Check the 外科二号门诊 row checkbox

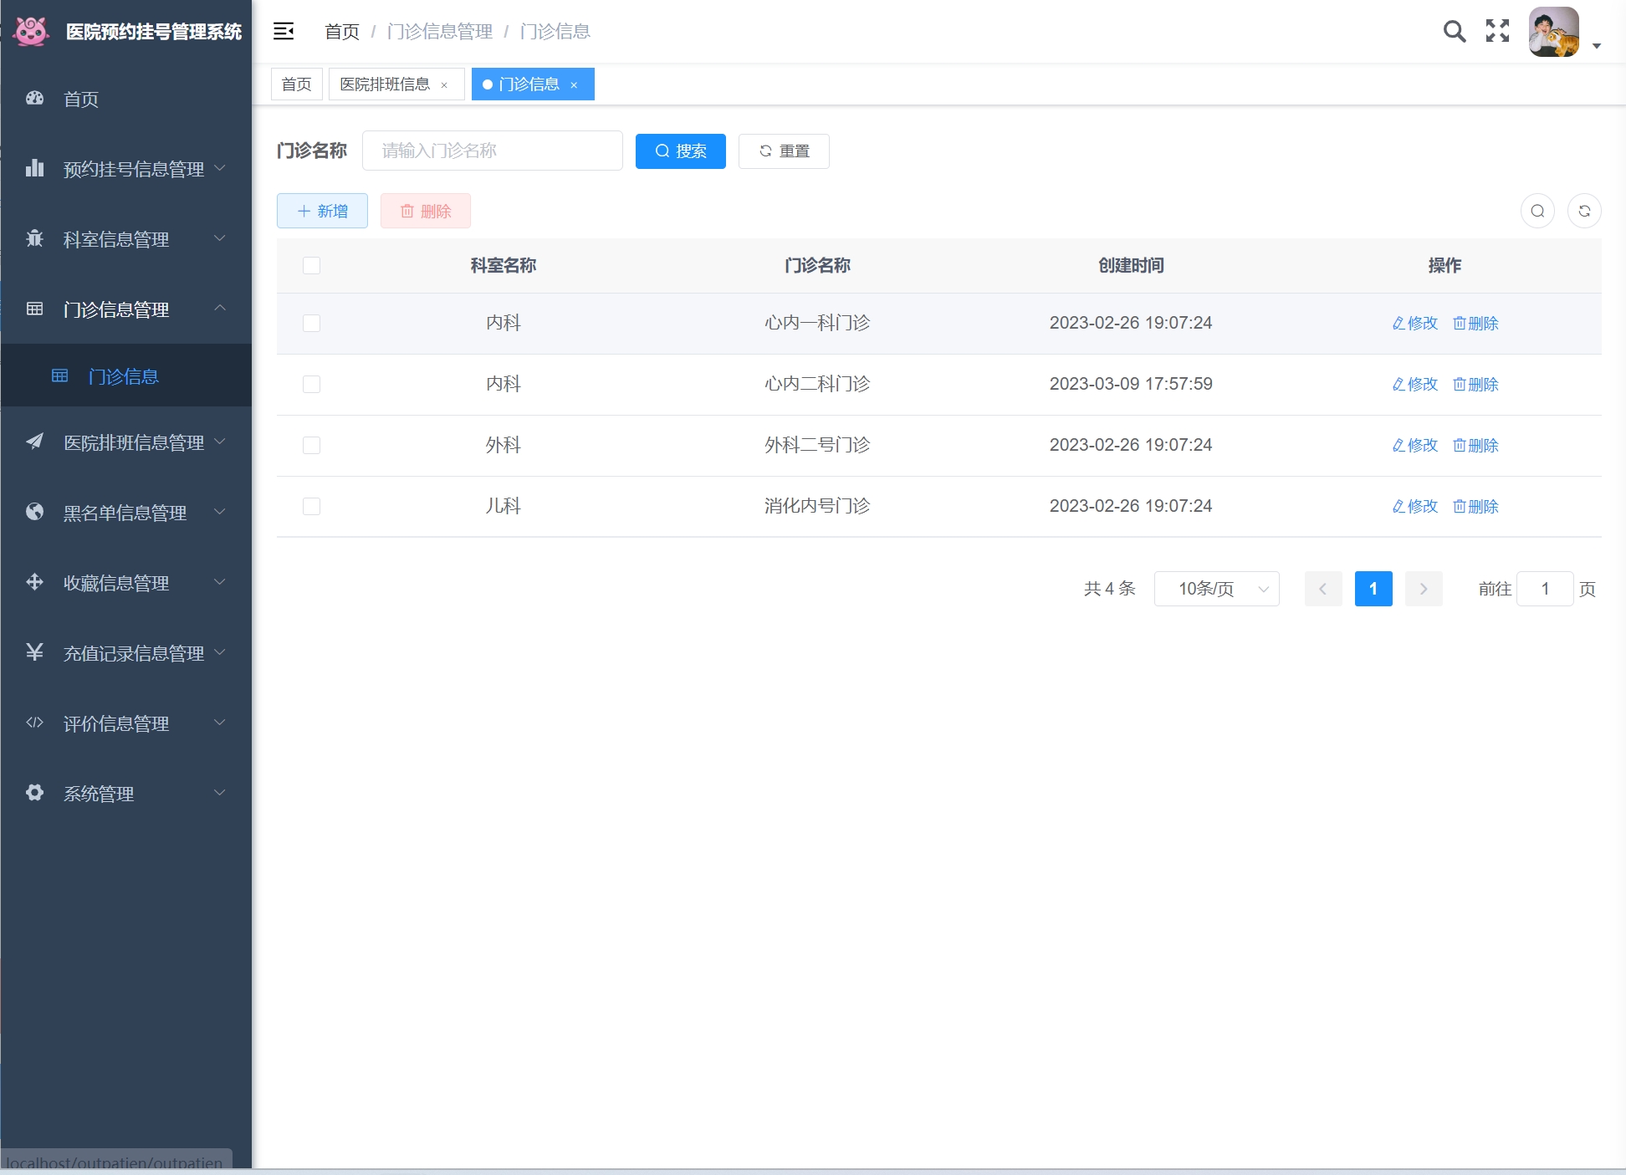click(311, 445)
